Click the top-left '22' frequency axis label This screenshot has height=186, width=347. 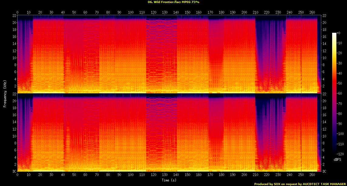[14, 16]
